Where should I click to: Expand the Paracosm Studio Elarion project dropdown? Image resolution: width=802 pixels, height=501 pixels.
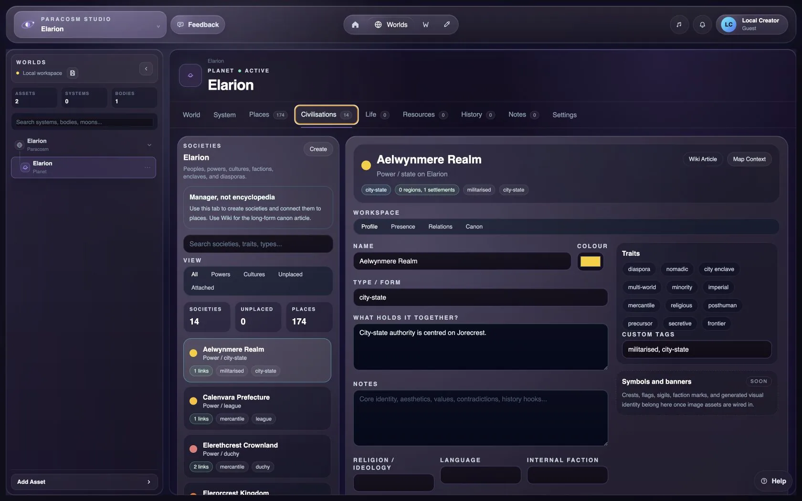pos(158,27)
